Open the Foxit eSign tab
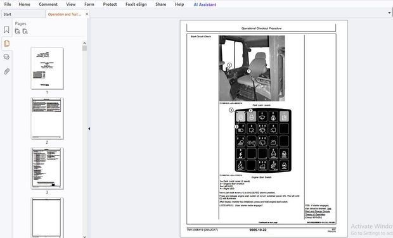Screen dimensions: 393x238 [136, 4]
